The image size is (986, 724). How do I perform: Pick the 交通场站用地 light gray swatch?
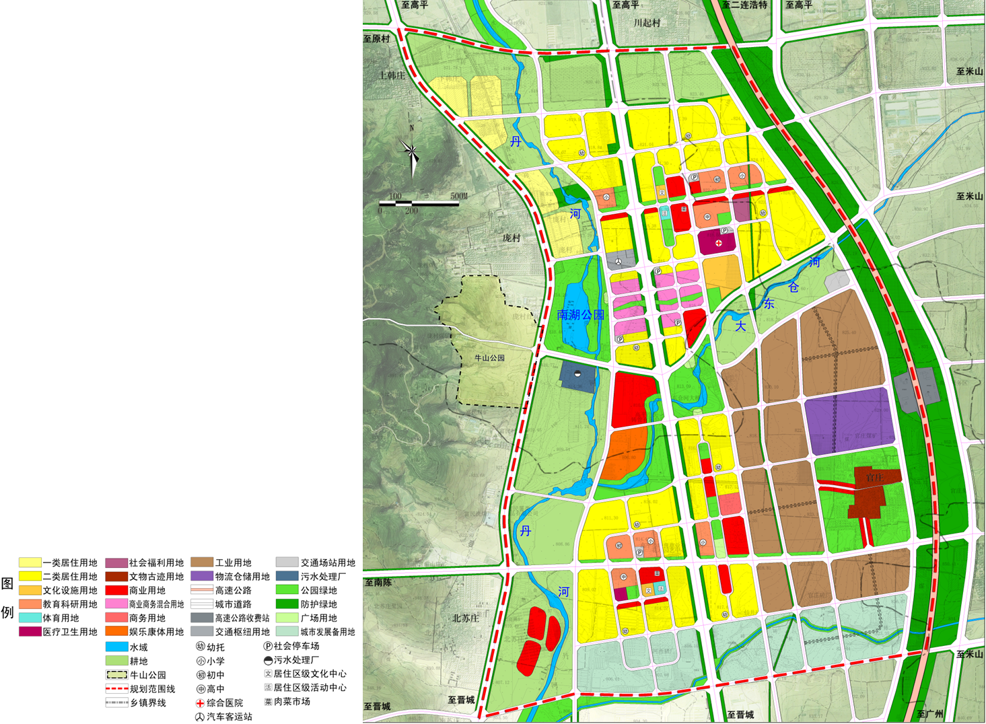(x=287, y=563)
